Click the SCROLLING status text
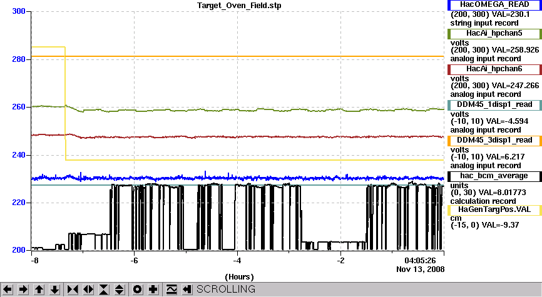542x297 pixels. [226, 289]
